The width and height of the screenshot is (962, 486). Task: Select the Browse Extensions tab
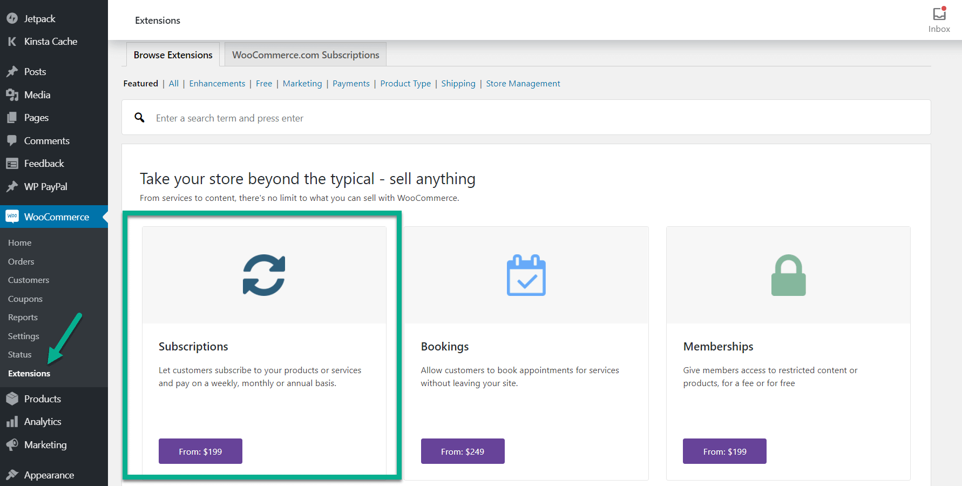click(173, 55)
